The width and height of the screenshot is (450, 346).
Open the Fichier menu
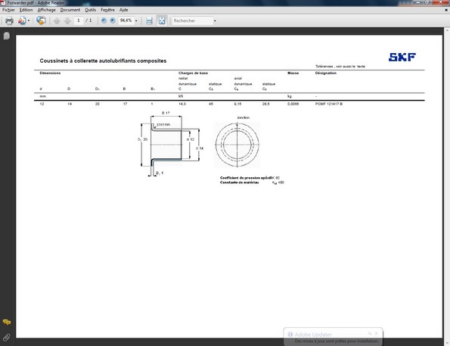pos(8,10)
